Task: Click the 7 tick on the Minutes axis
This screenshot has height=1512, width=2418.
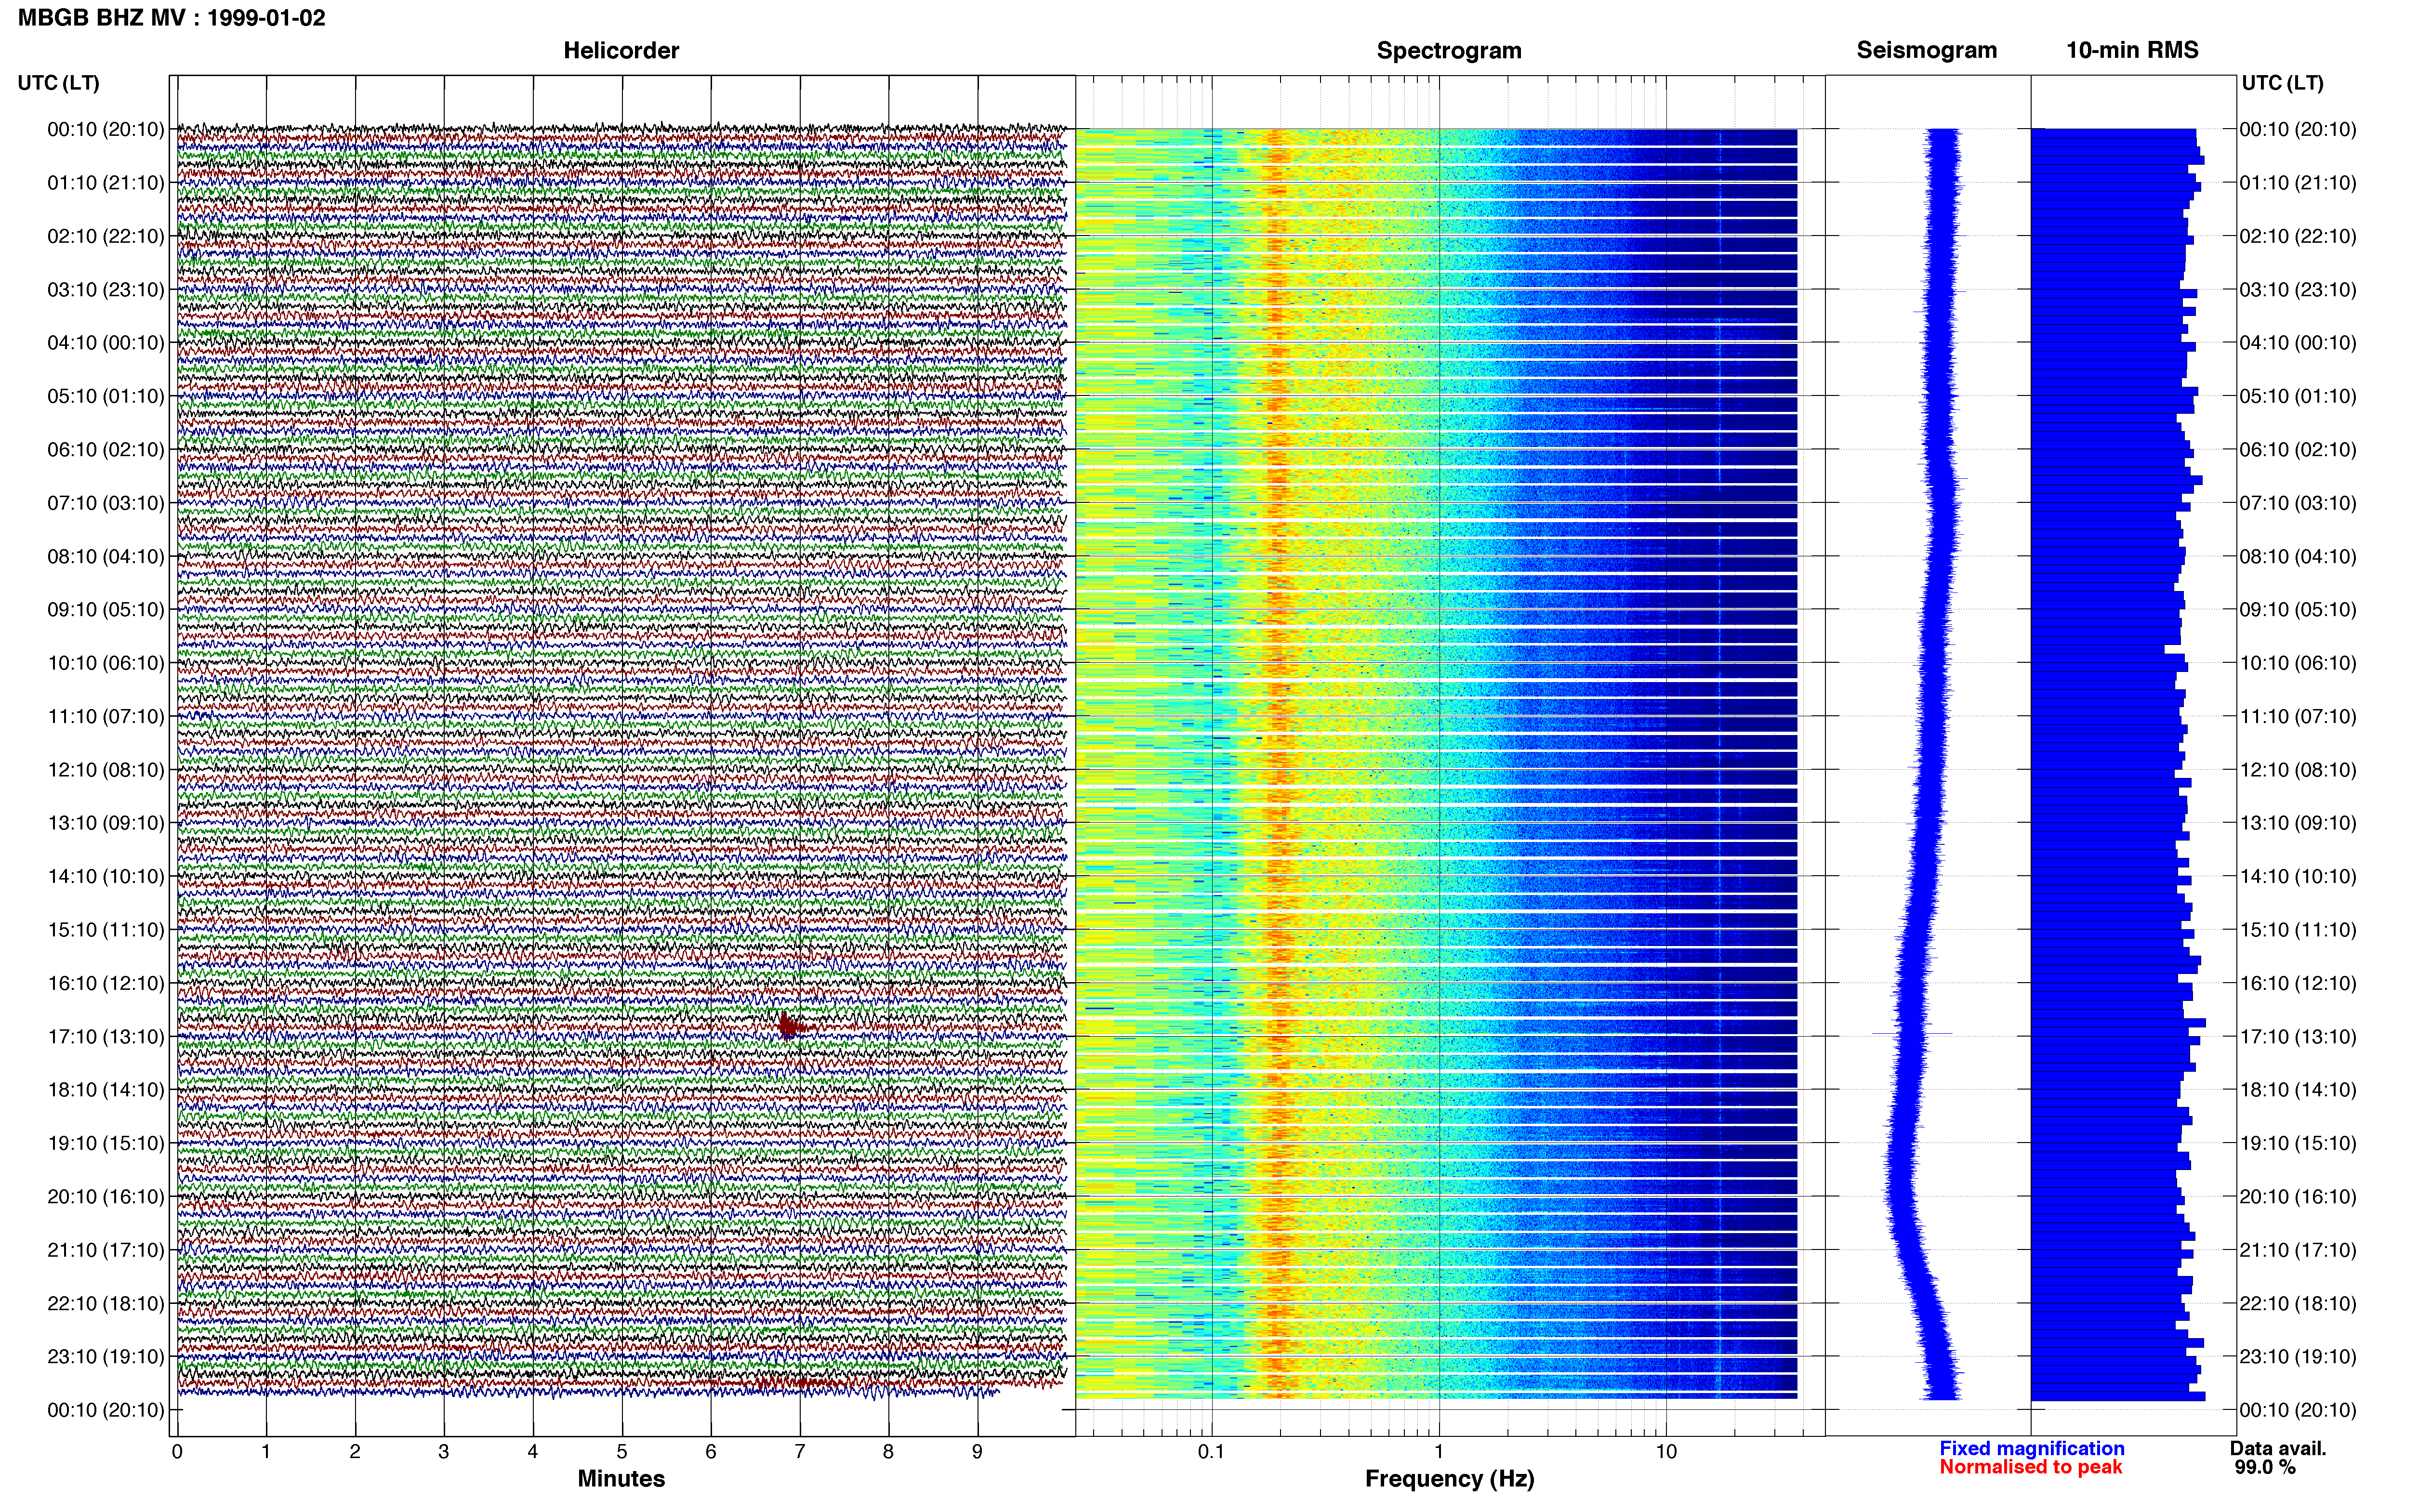Action: point(800,1452)
